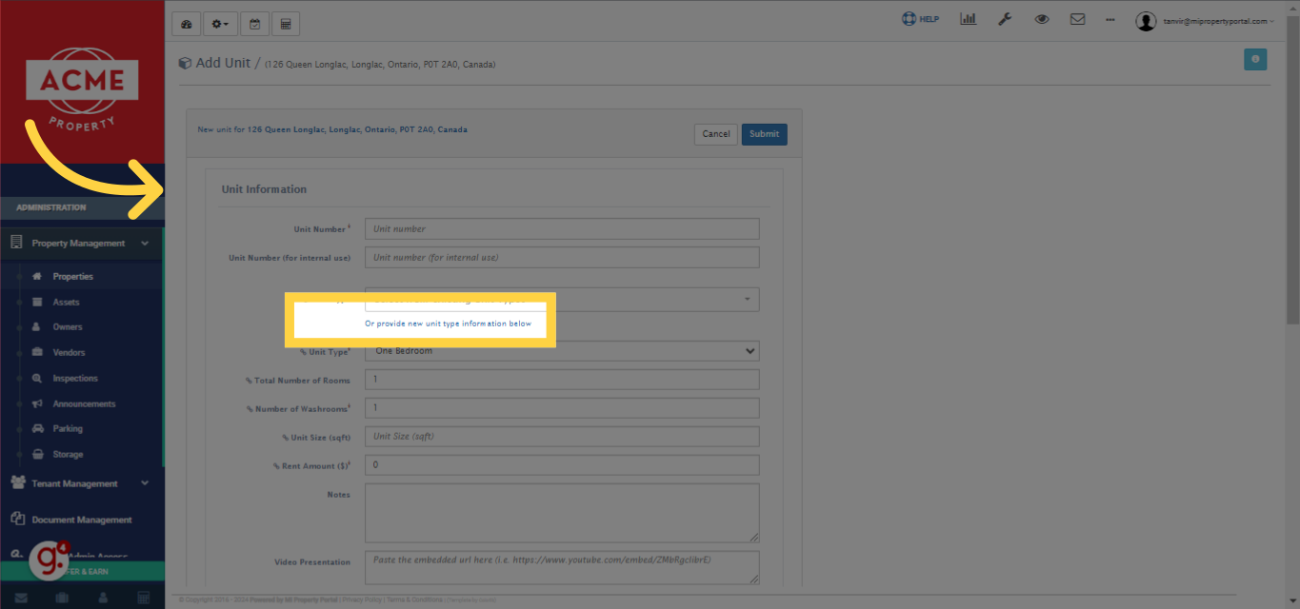Click the HELP life-ring icon
Image resolution: width=1300 pixels, height=609 pixels.
[x=919, y=18]
